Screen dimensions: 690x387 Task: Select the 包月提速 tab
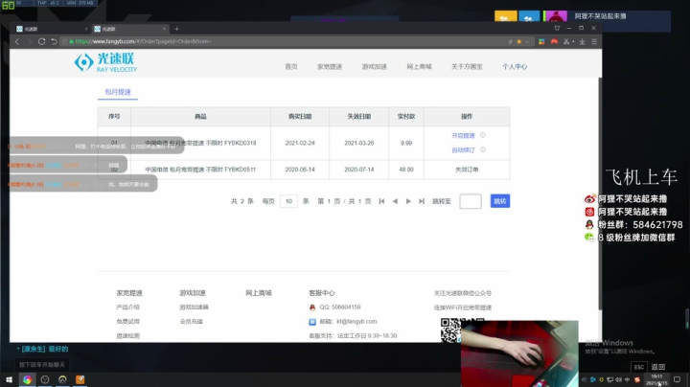(x=118, y=92)
